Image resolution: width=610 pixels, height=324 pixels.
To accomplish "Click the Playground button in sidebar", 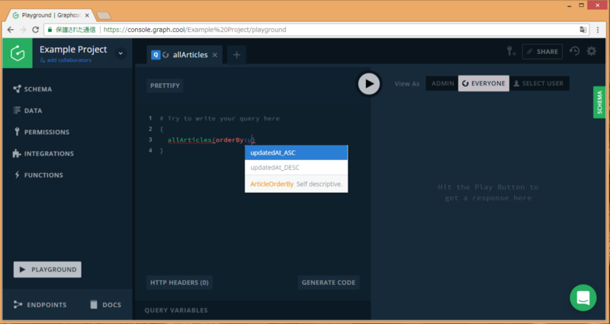I will 47,270.
